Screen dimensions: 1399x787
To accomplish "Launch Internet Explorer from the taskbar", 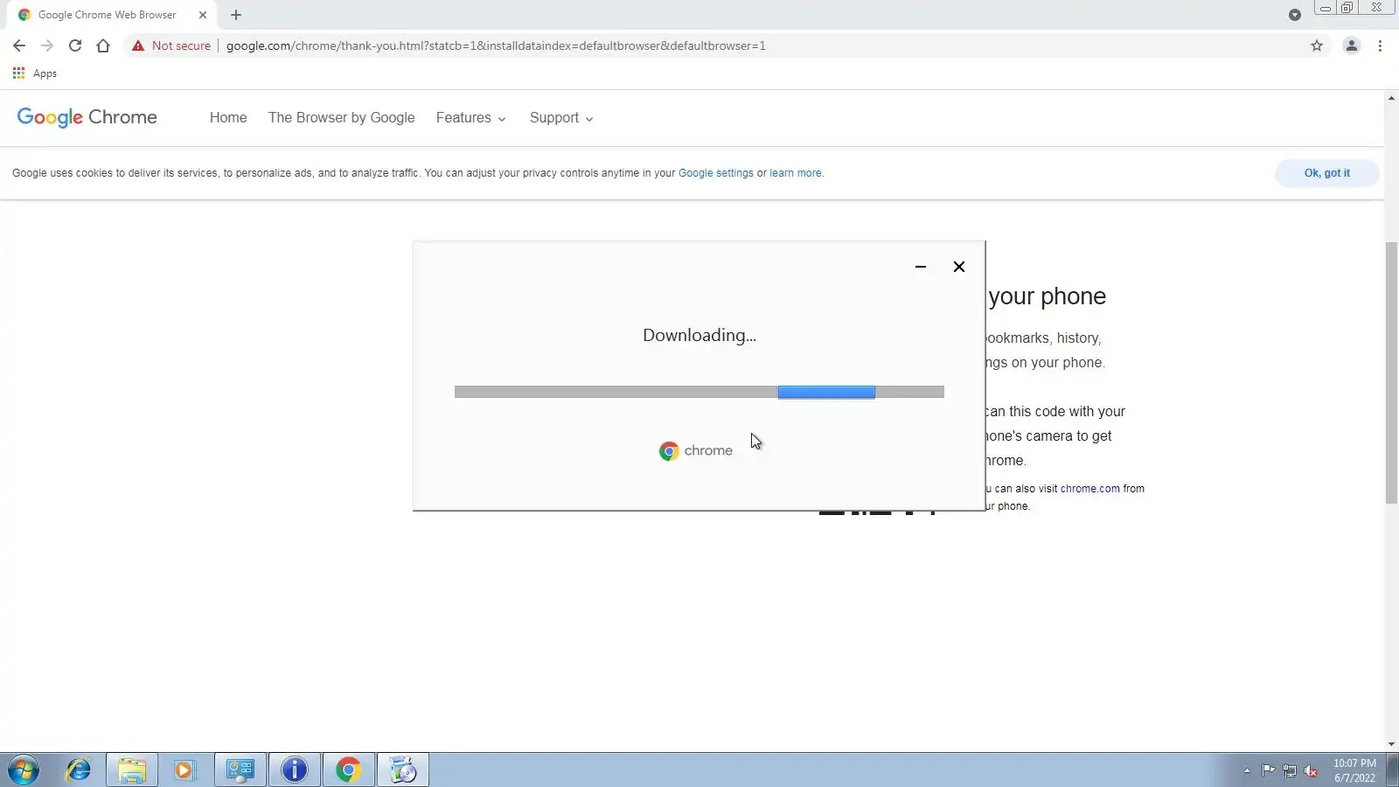I will tap(79, 770).
